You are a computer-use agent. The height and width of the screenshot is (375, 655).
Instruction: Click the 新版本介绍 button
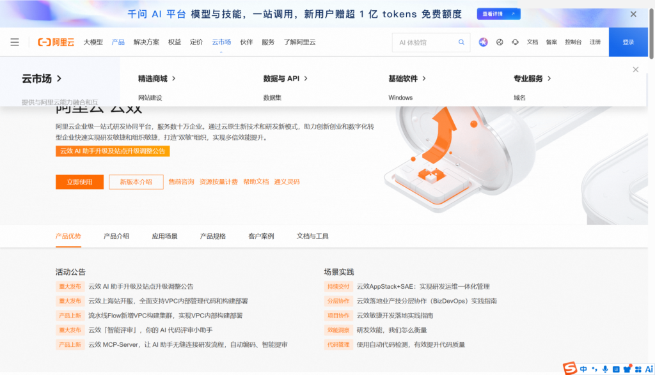click(x=136, y=182)
